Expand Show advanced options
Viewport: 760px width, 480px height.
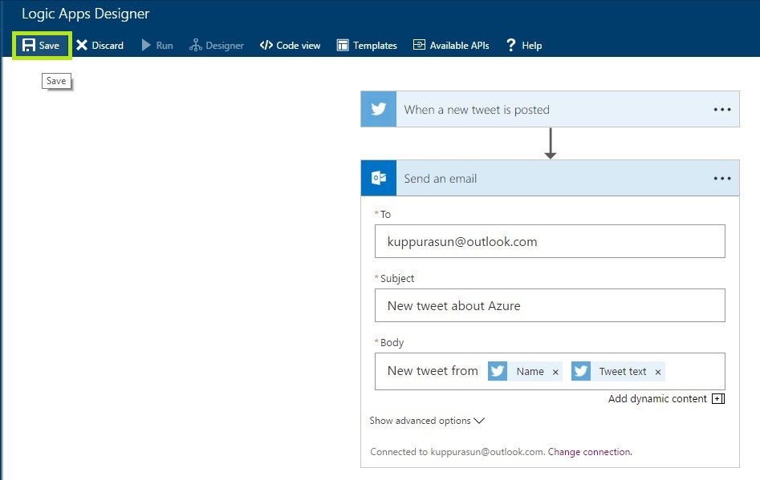tap(427, 421)
